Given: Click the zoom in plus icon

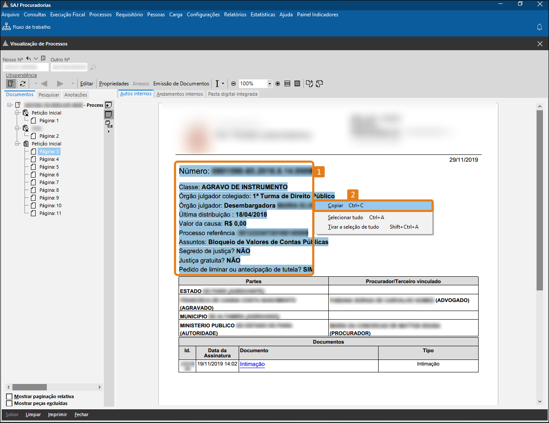Looking at the screenshot, I should (278, 84).
